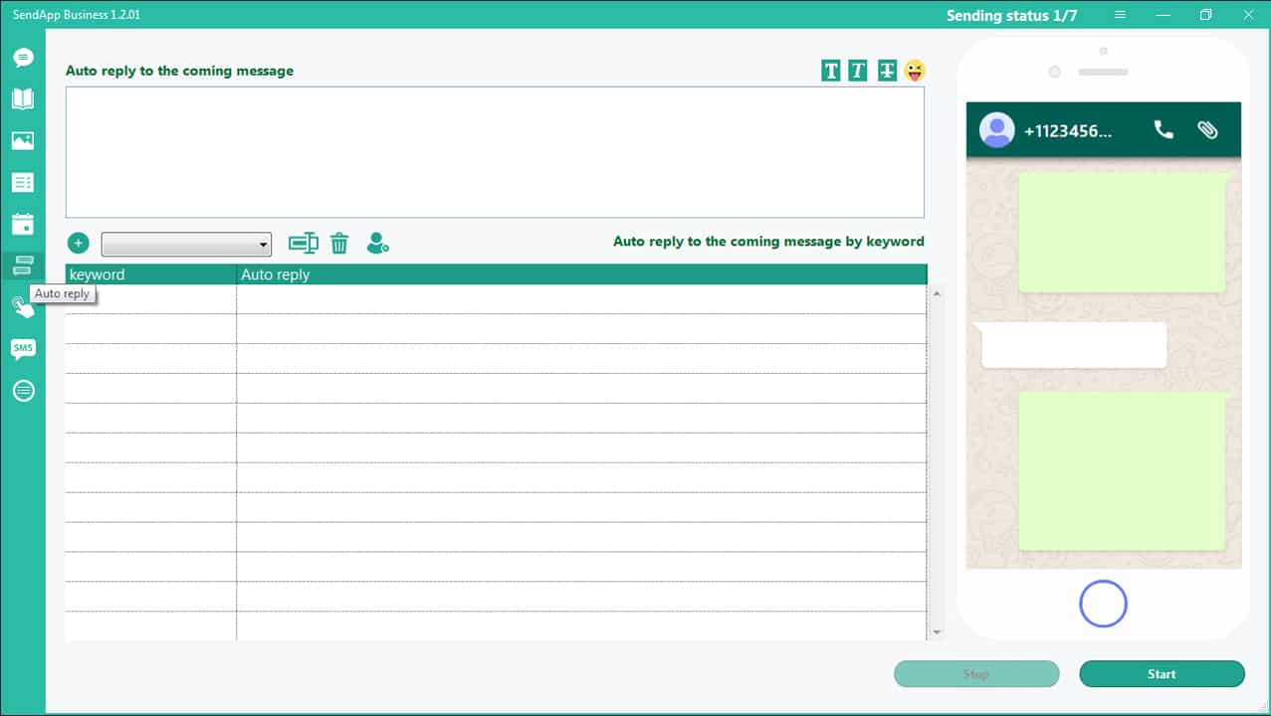Open the chat message sidebar icon
Screen dimensions: 1271x716
[23, 58]
